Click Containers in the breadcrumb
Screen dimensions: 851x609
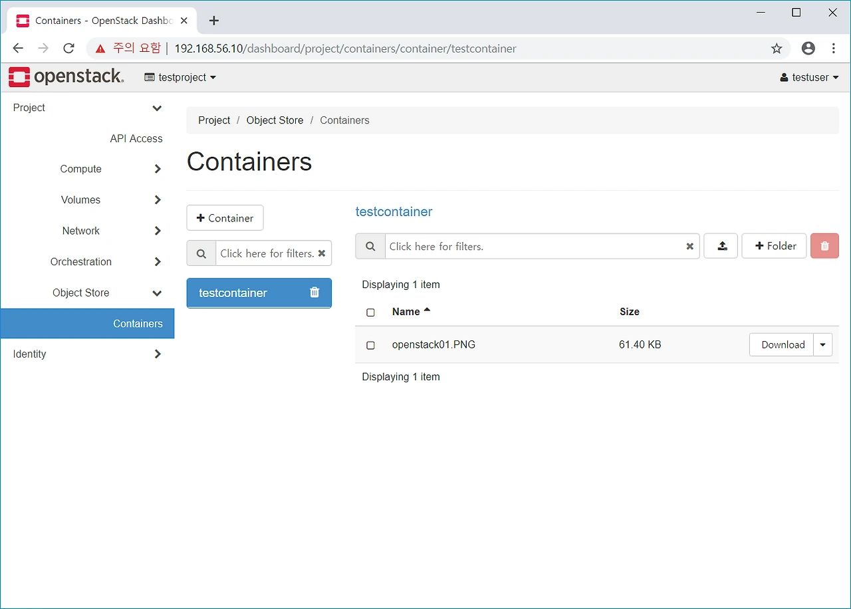(344, 120)
